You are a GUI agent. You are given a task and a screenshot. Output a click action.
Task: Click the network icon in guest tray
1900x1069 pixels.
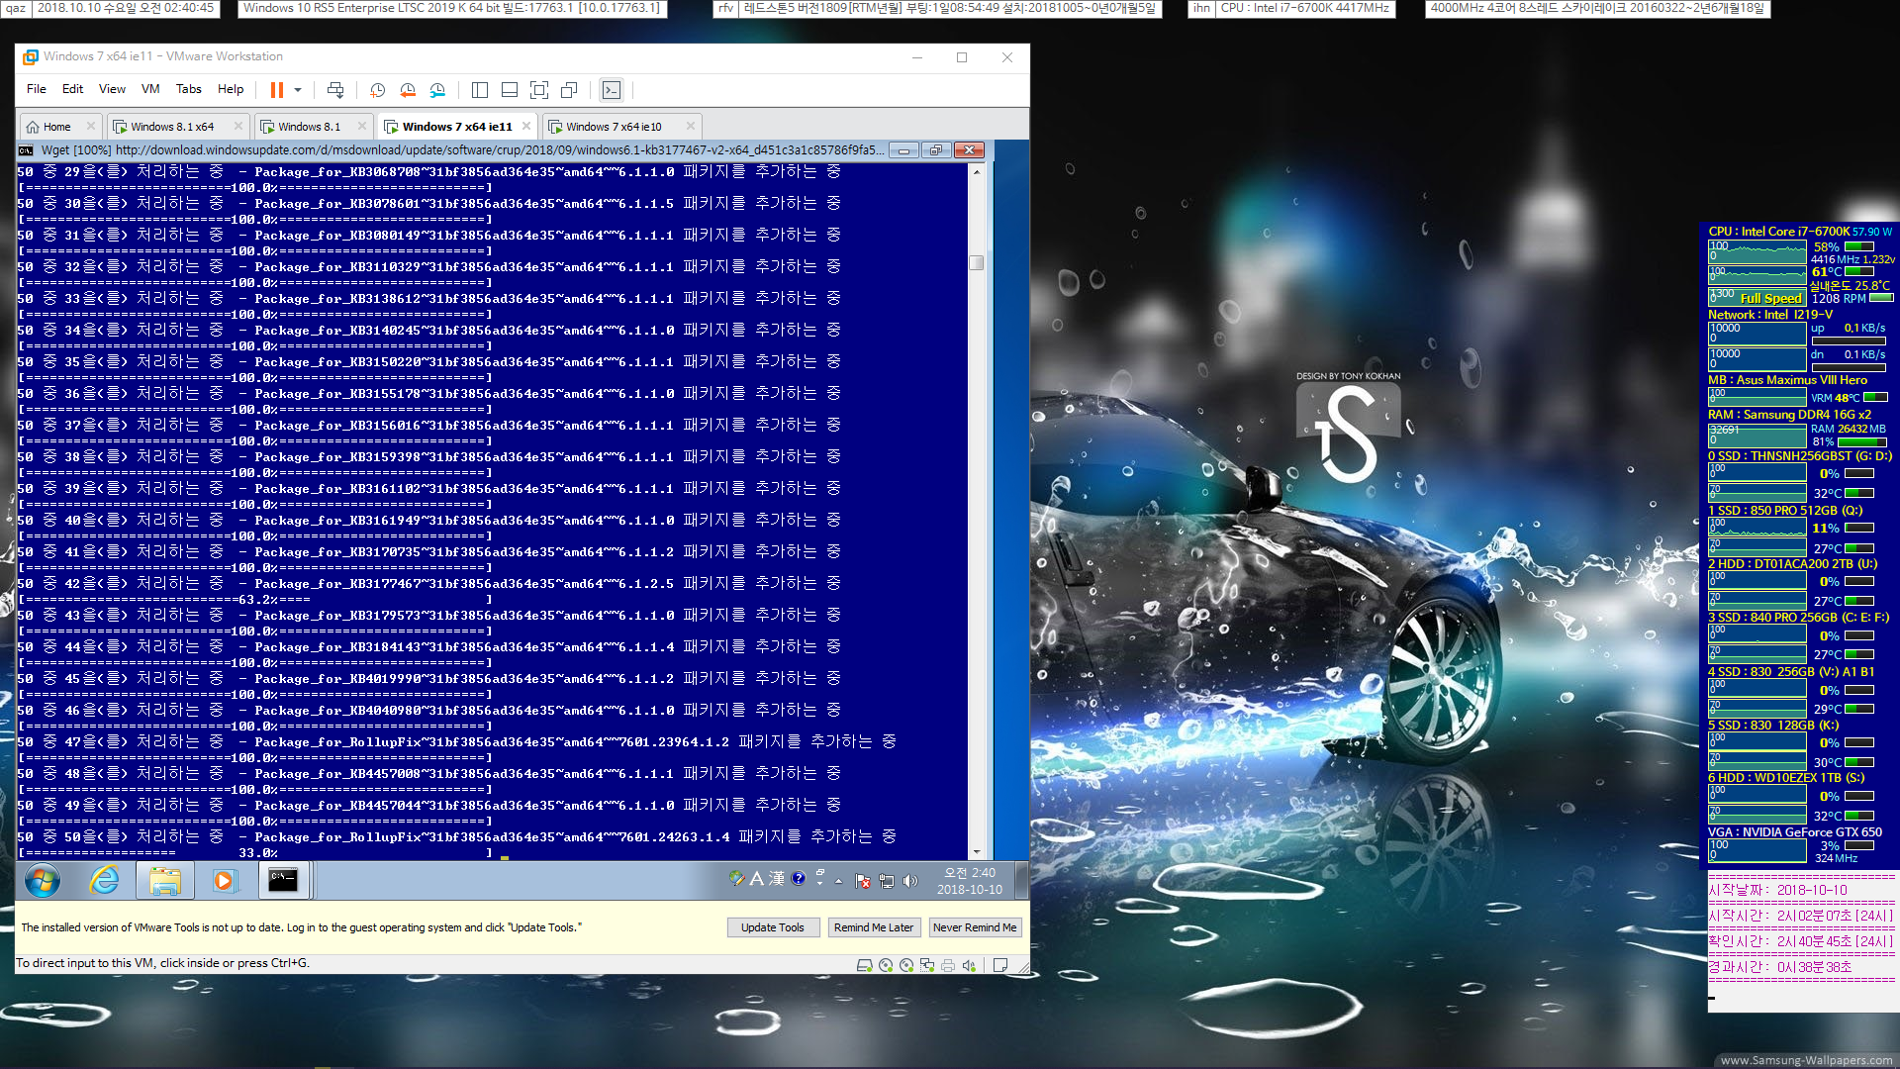point(887,881)
